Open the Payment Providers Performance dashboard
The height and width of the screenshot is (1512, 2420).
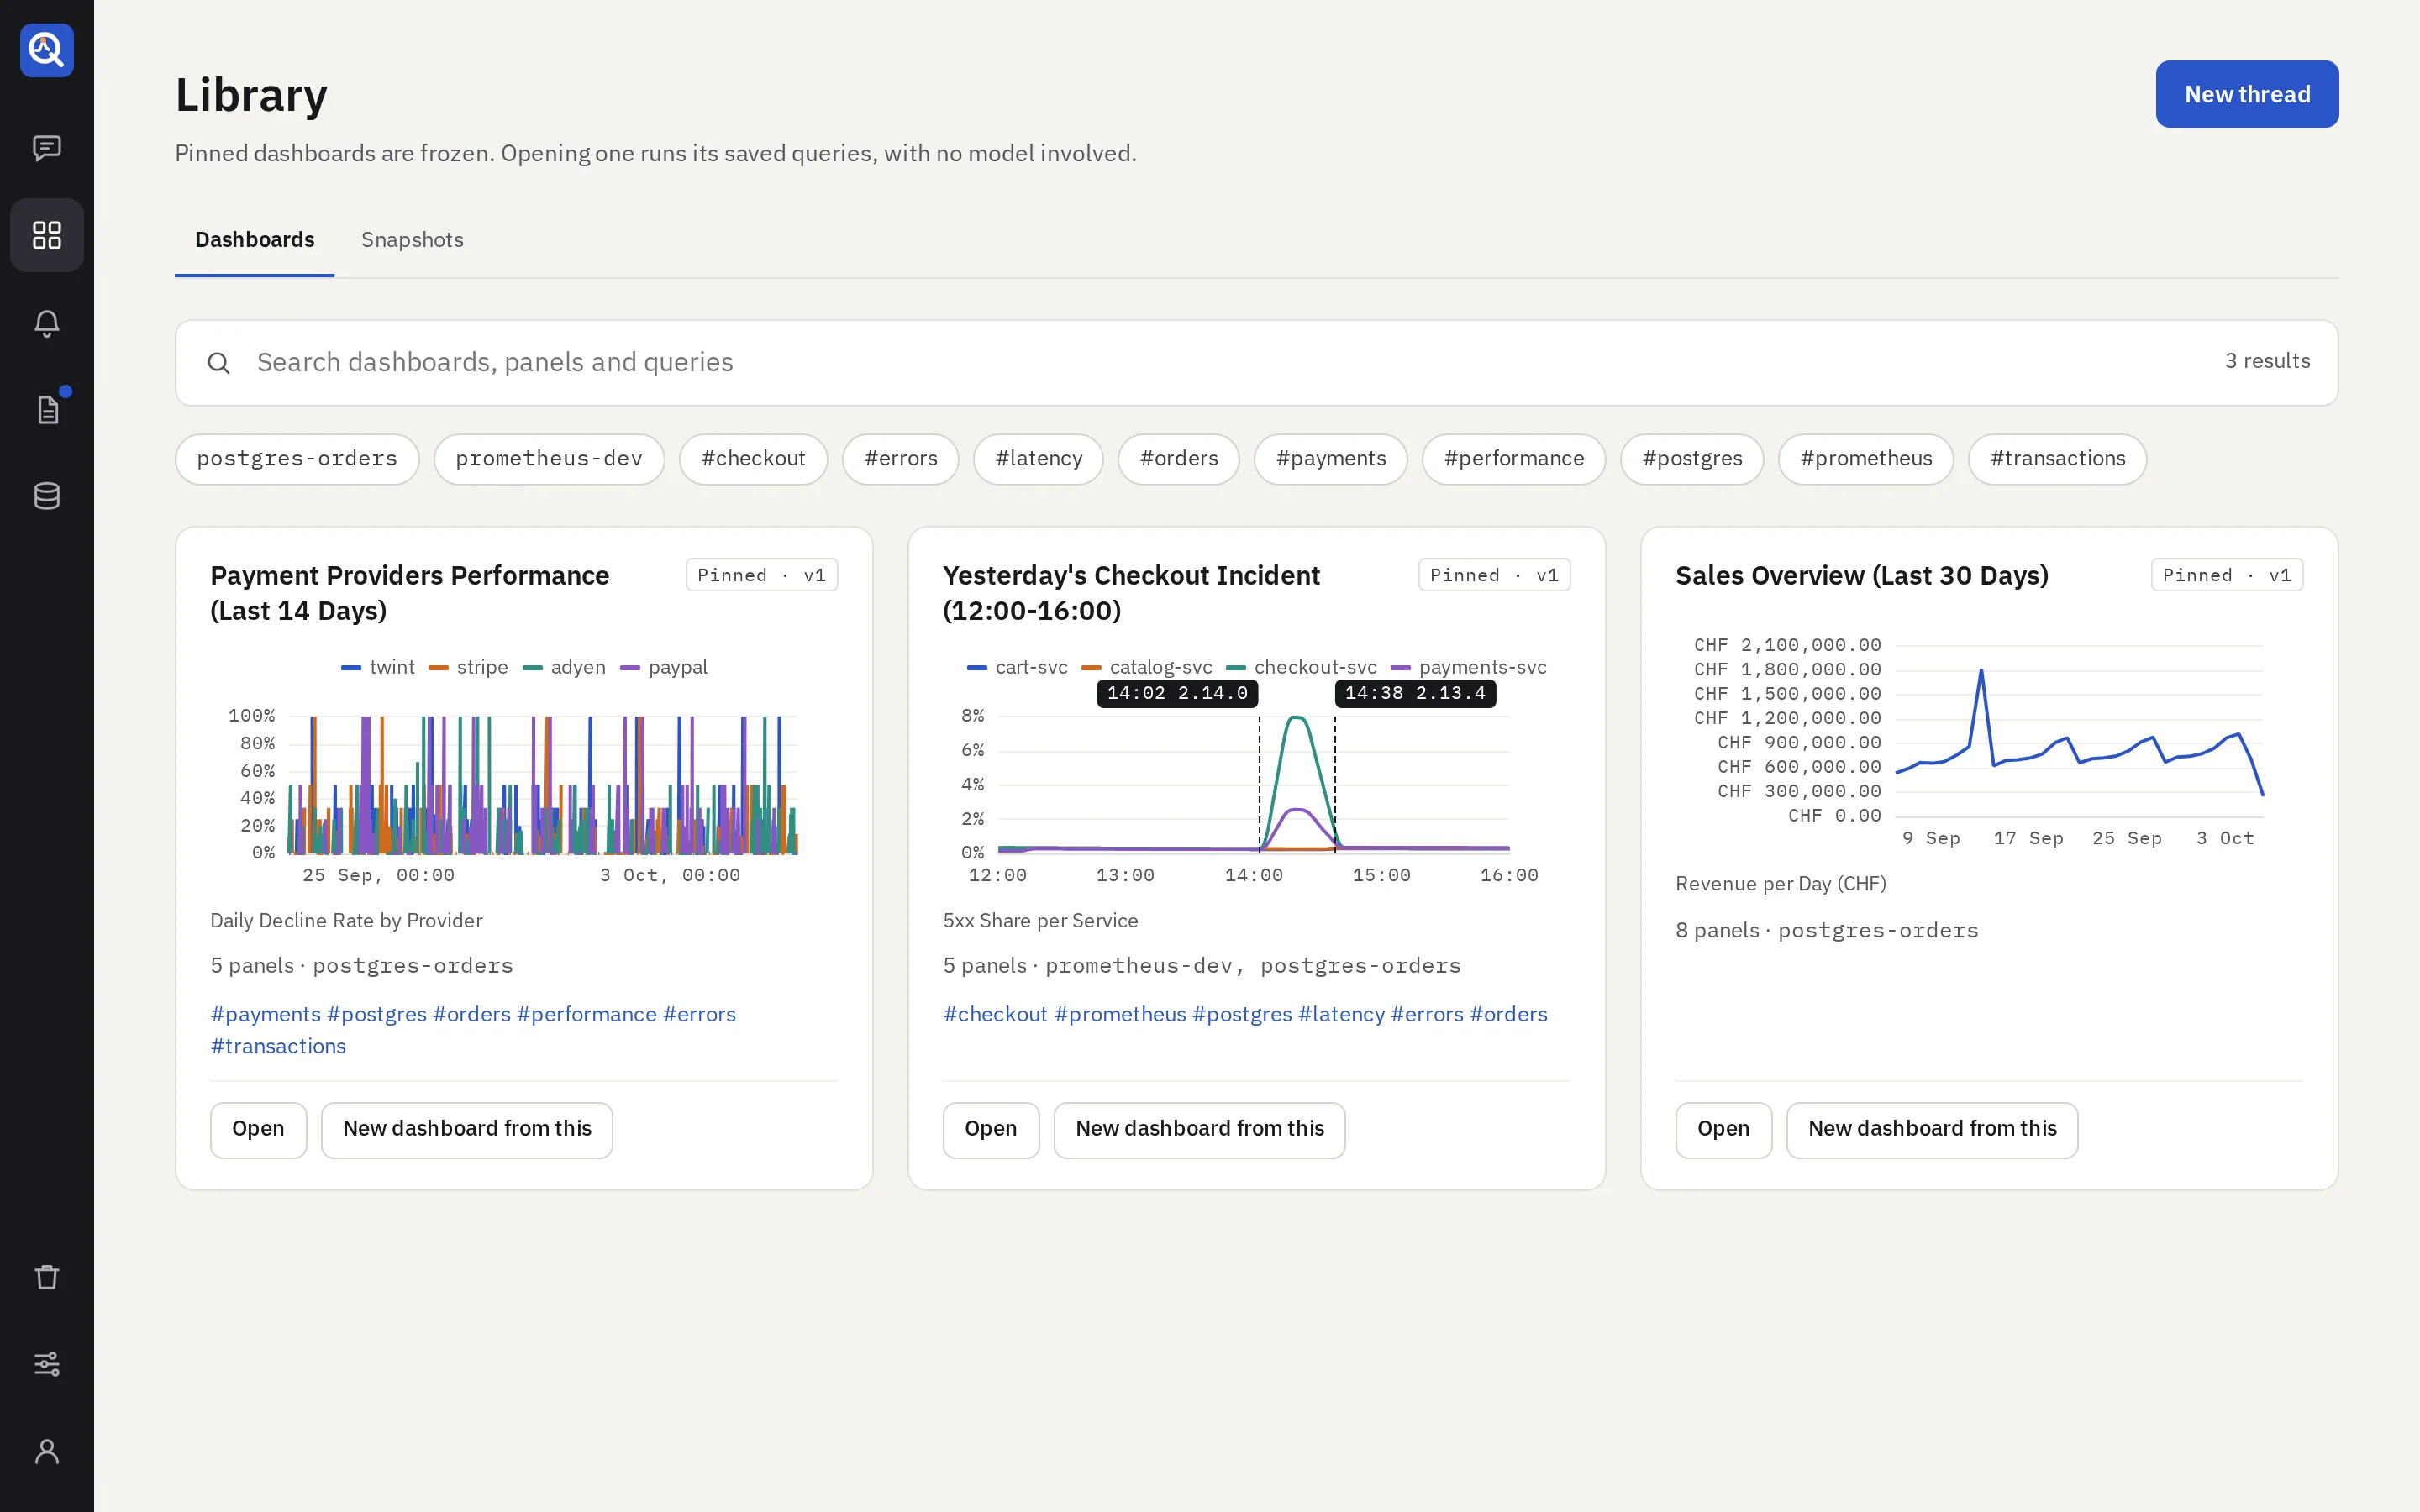(x=258, y=1130)
